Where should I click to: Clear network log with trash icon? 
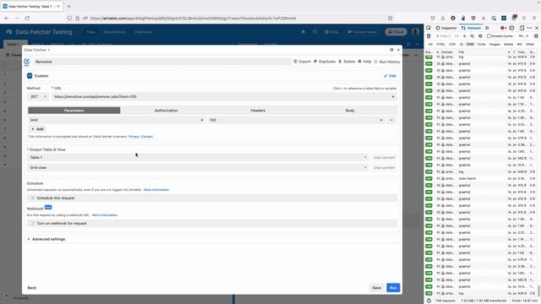pos(429,35)
